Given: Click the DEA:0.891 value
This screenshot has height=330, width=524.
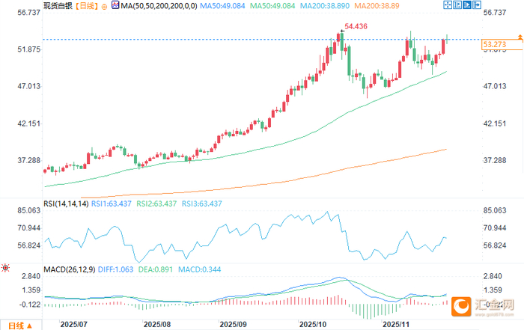Looking at the screenshot, I should pos(156,269).
